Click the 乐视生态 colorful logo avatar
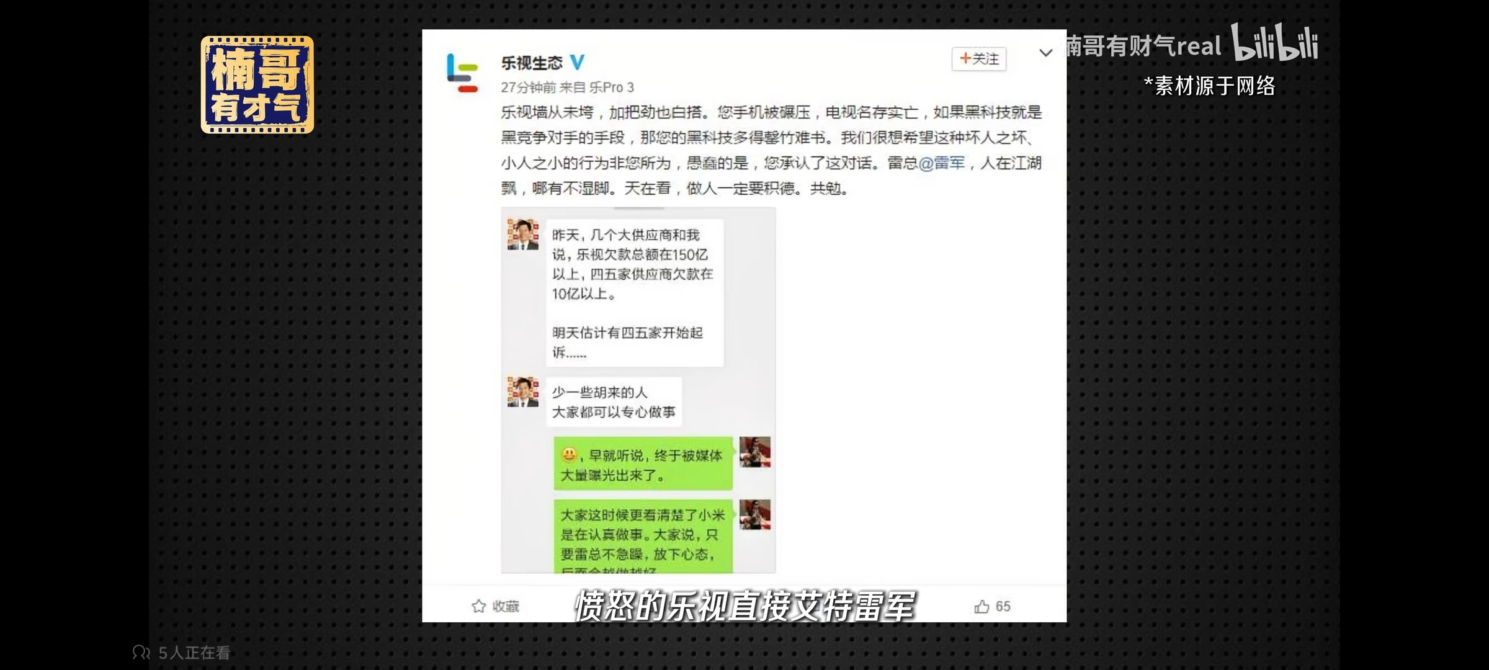Image resolution: width=1489 pixels, height=670 pixels. [463, 73]
